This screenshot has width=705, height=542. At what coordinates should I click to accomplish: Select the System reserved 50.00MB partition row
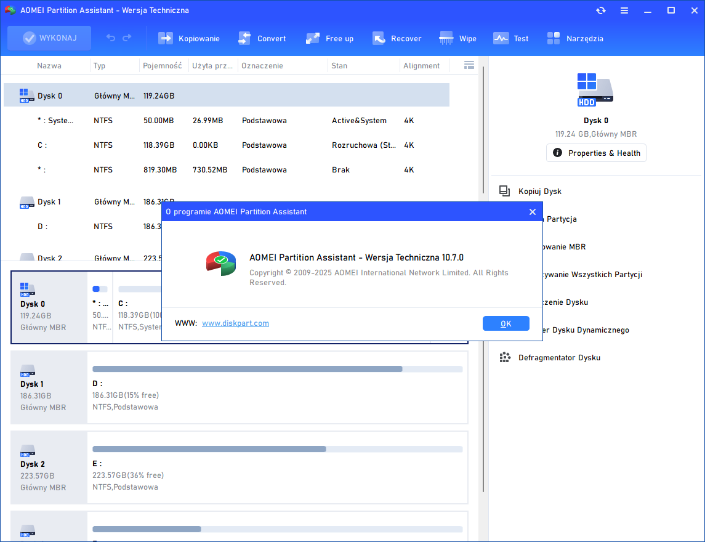(227, 121)
